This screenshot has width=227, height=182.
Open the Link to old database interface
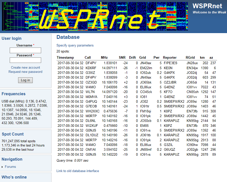pos(77,171)
